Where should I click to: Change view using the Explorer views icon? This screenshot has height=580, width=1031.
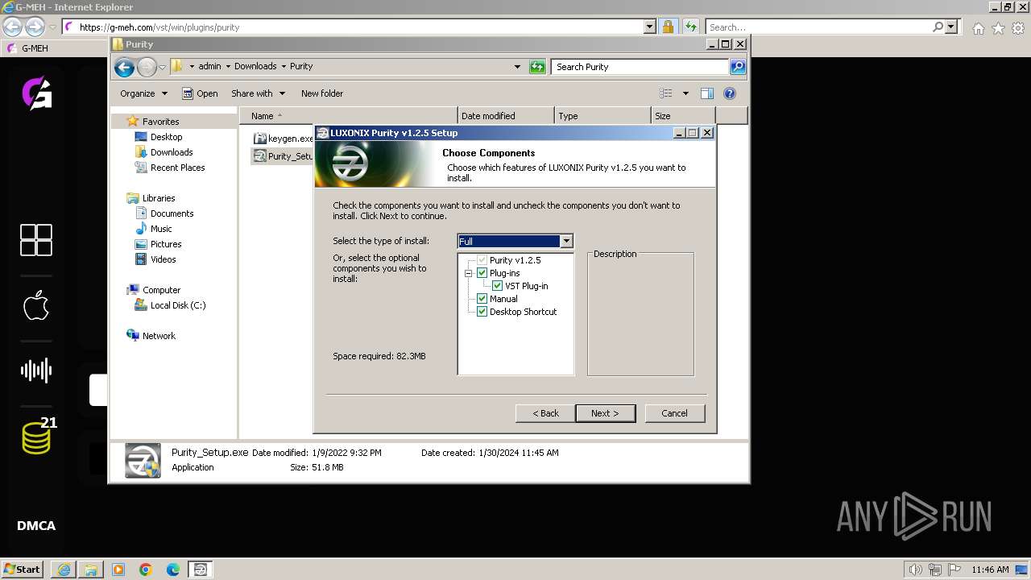[666, 93]
